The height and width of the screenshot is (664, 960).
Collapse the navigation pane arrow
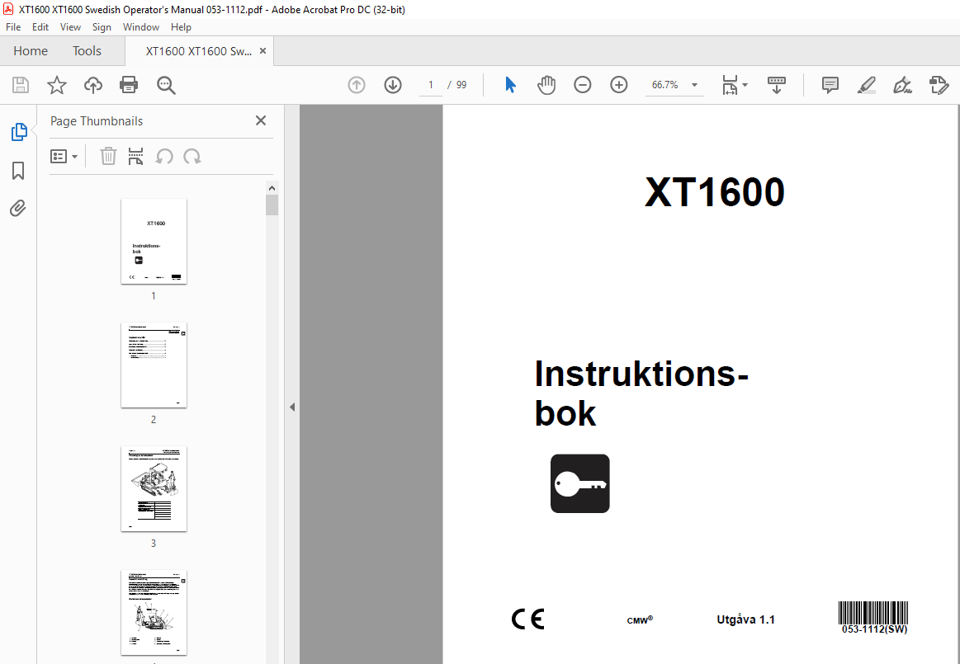[292, 407]
